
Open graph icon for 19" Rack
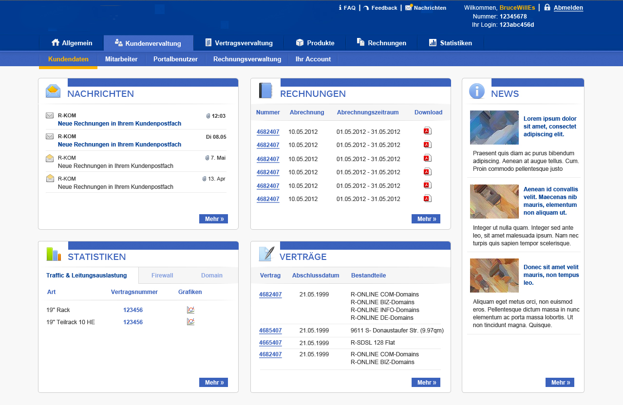click(191, 310)
